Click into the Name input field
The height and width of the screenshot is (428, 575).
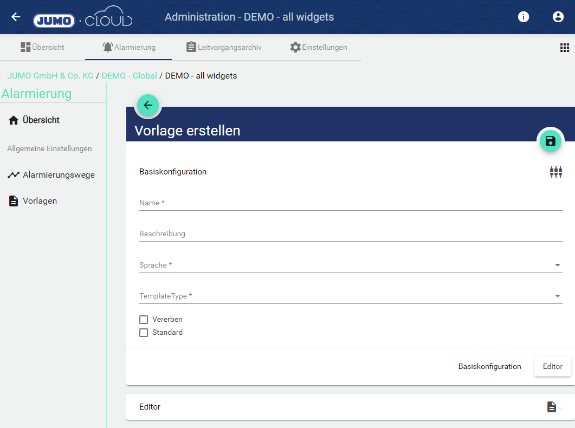click(350, 203)
